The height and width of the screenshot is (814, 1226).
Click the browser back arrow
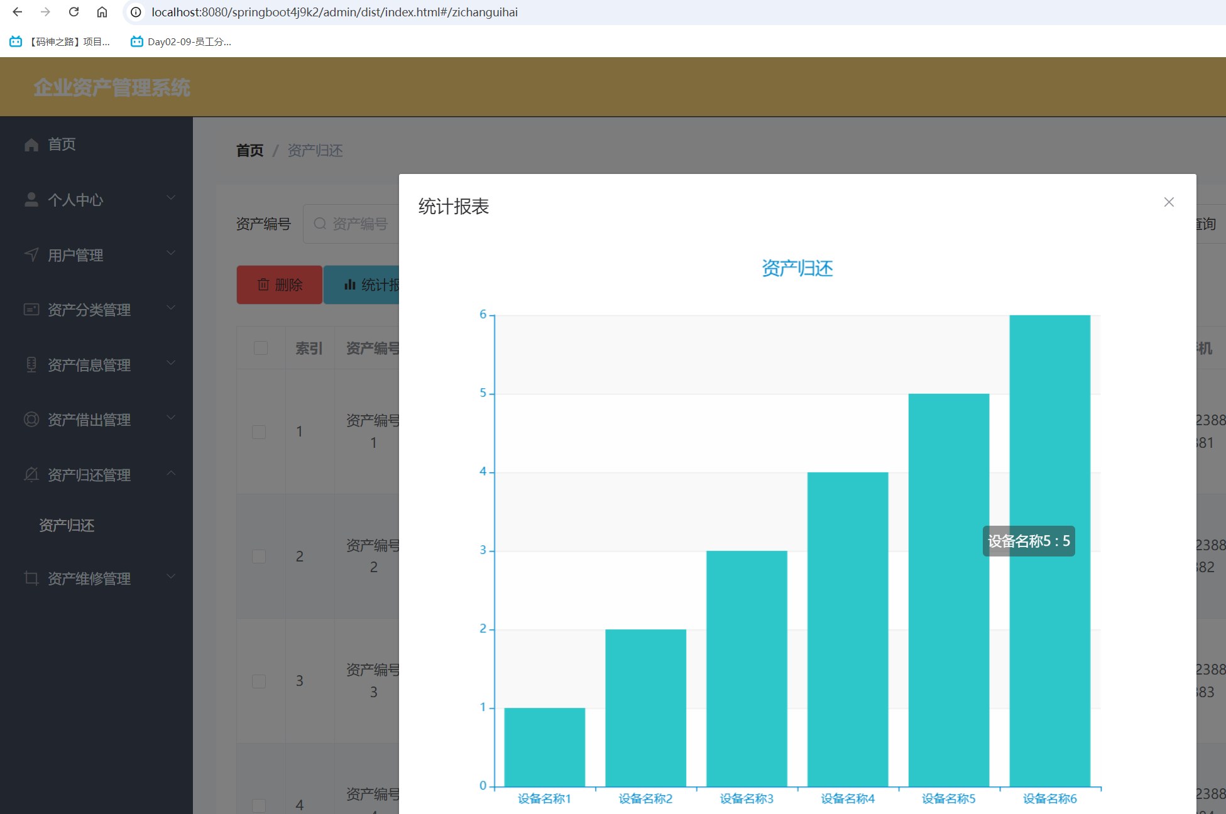pos(18,12)
